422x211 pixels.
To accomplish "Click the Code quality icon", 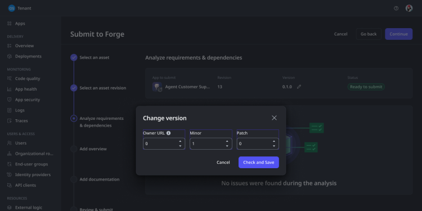I will coord(10,79).
